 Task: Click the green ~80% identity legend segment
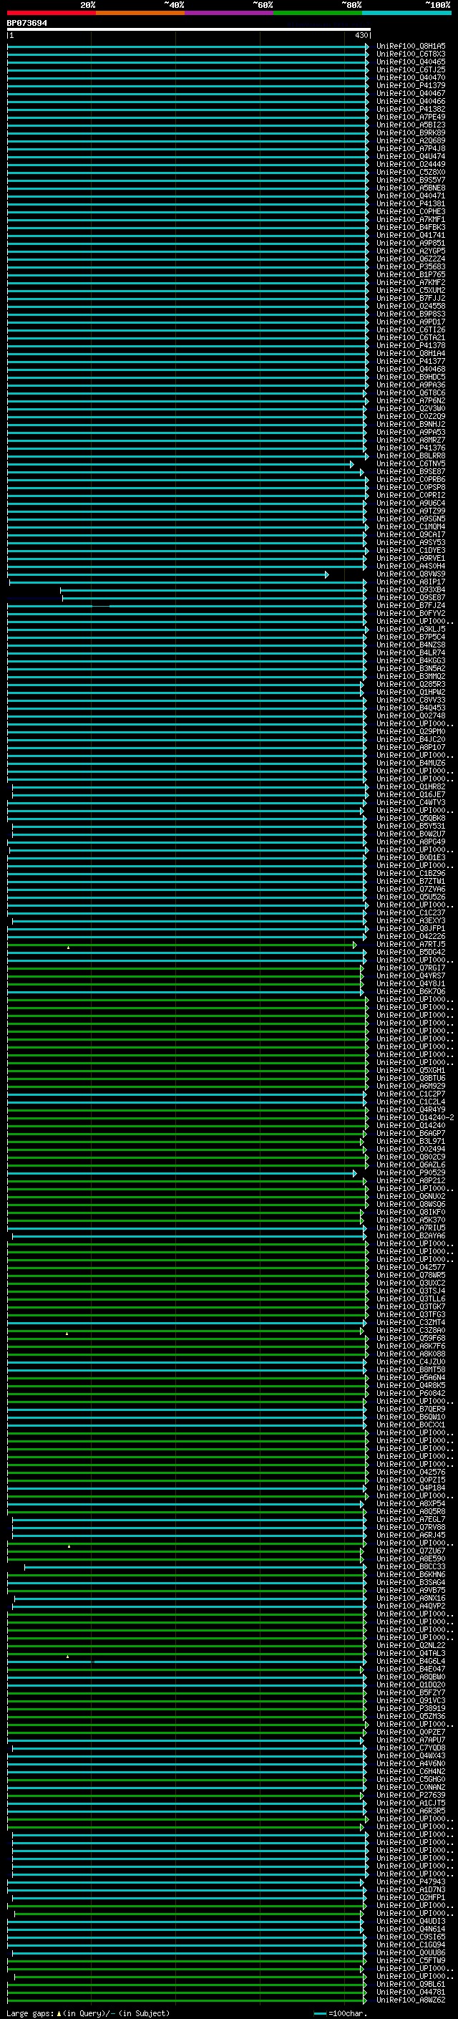[x=318, y=13]
